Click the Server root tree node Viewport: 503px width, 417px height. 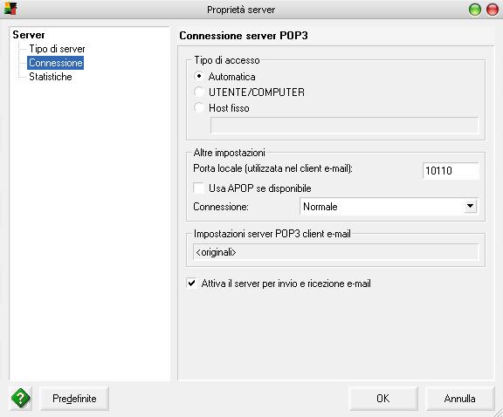29,35
